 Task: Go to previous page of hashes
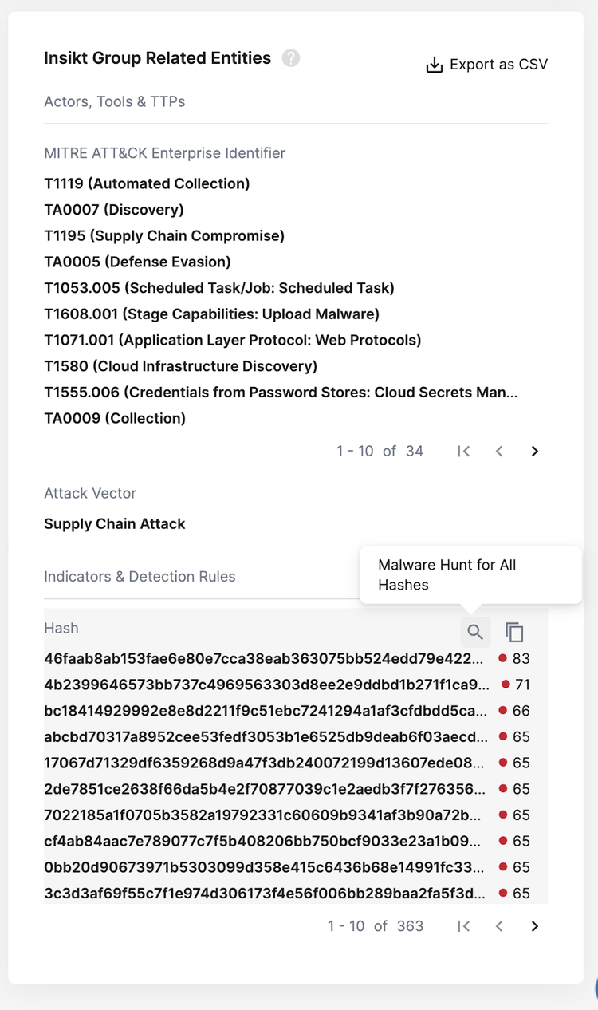pyautogui.click(x=499, y=926)
